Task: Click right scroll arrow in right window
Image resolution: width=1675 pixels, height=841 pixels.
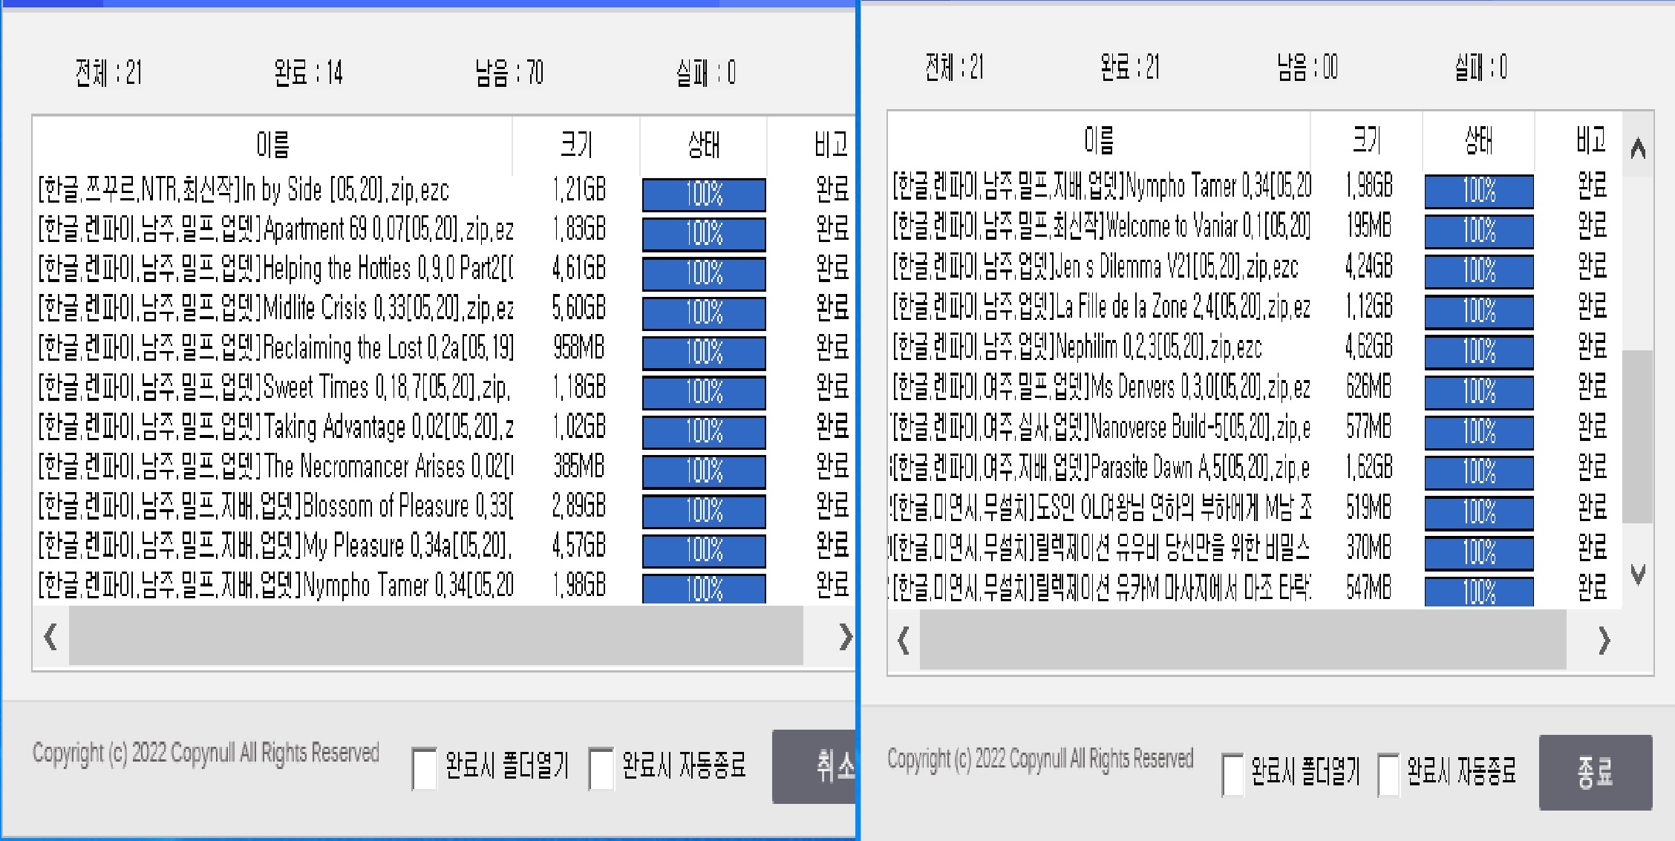Action: pyautogui.click(x=1604, y=640)
